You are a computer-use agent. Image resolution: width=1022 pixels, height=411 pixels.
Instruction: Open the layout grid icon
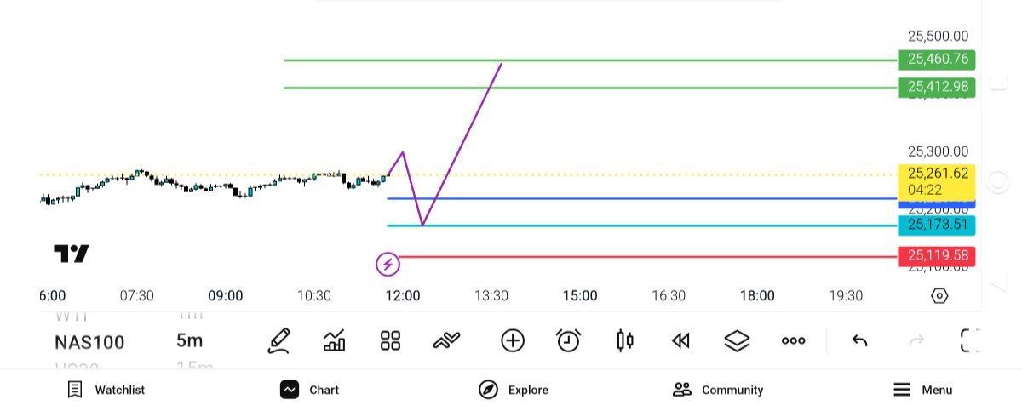click(x=390, y=341)
